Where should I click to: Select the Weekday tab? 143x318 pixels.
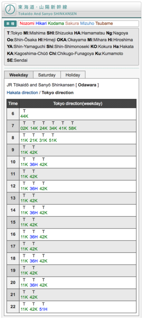19,75
